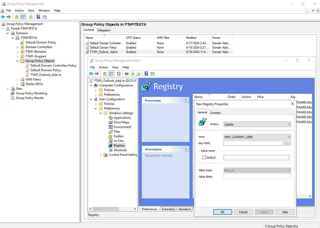The image size is (320, 228).
Task: Select Default Domain Policy row in Contents list
Action: tap(159, 48)
